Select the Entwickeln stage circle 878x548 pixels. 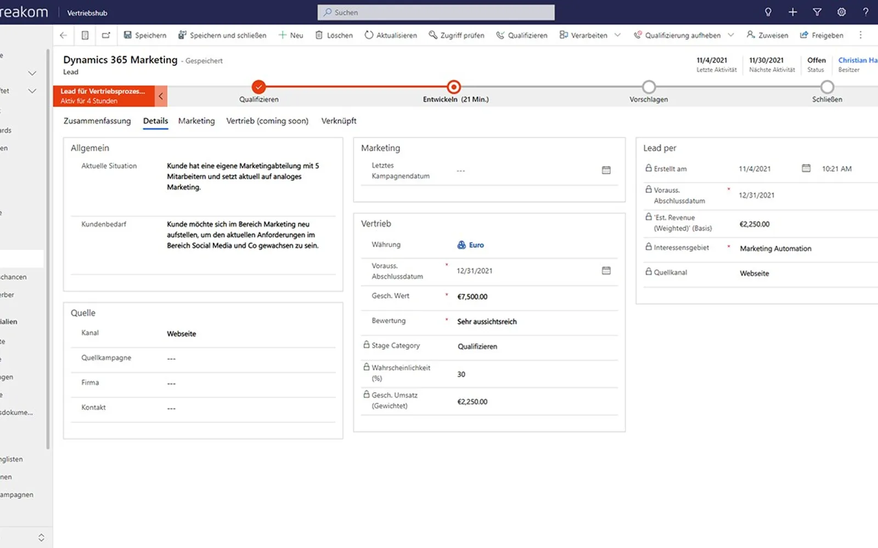point(454,87)
